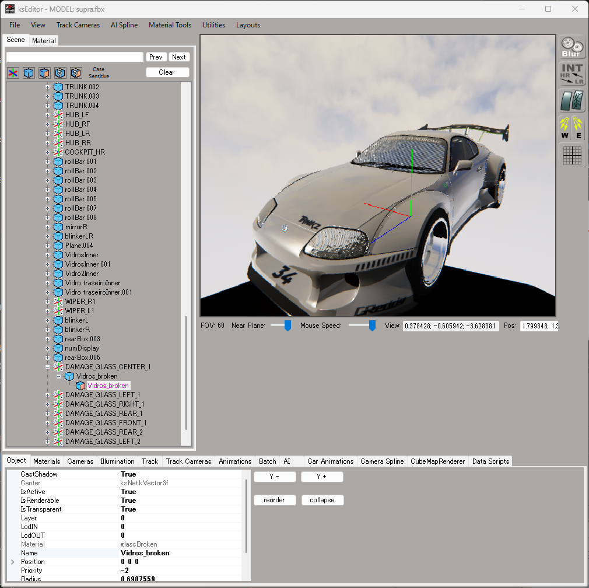Click the cube icon of TRUNK.002
The image size is (589, 588).
58,87
